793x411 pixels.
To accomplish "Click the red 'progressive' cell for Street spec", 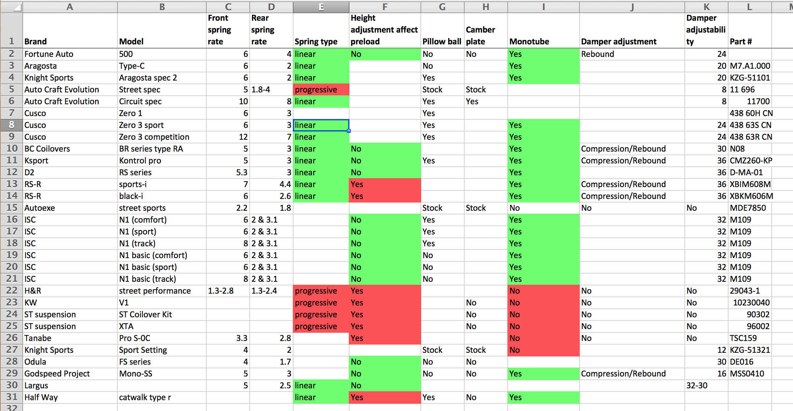I will pos(321,89).
